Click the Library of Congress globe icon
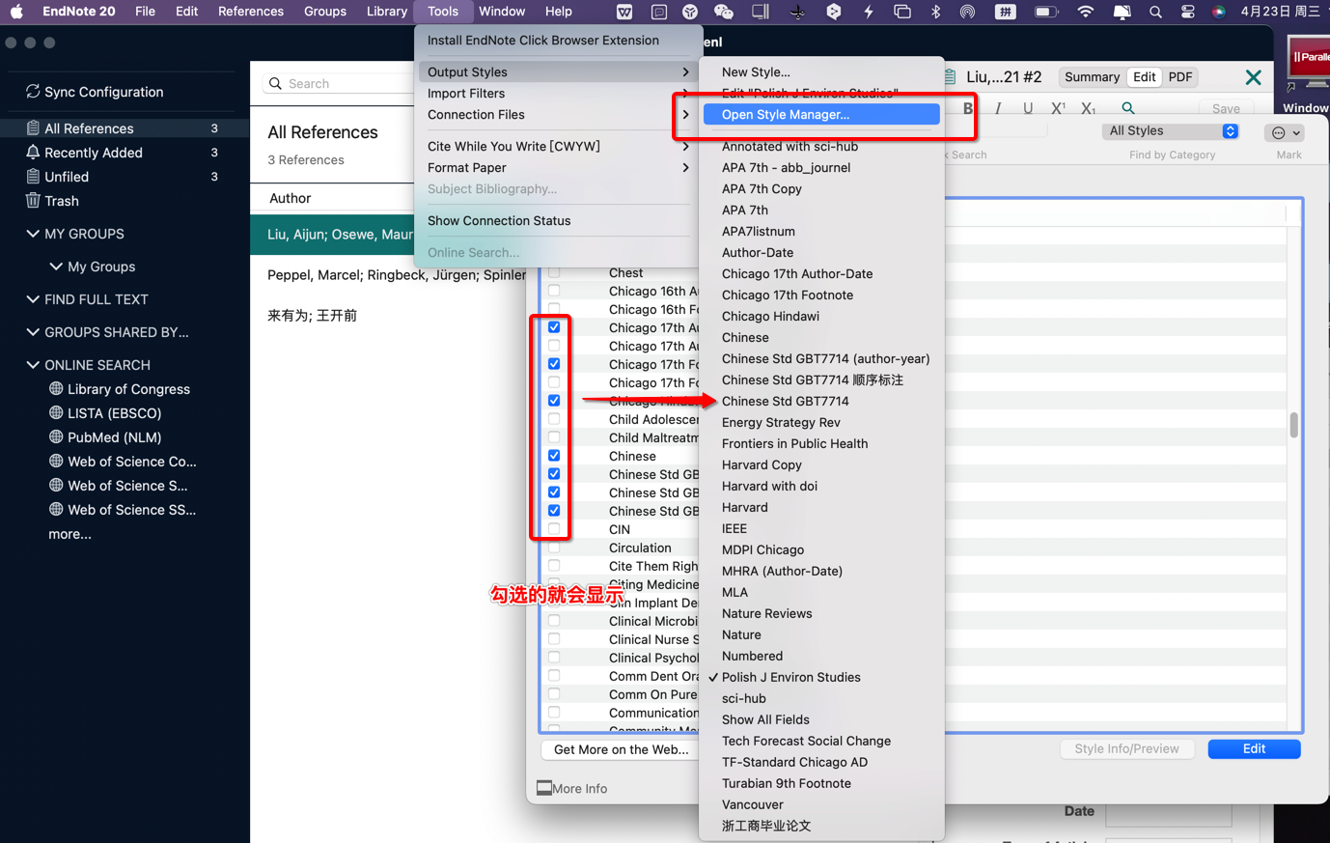1330x843 pixels. coord(56,389)
